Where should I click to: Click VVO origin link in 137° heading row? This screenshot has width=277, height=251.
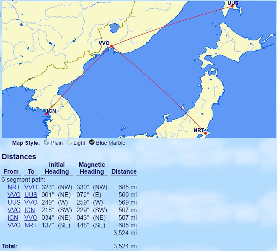[14, 225]
